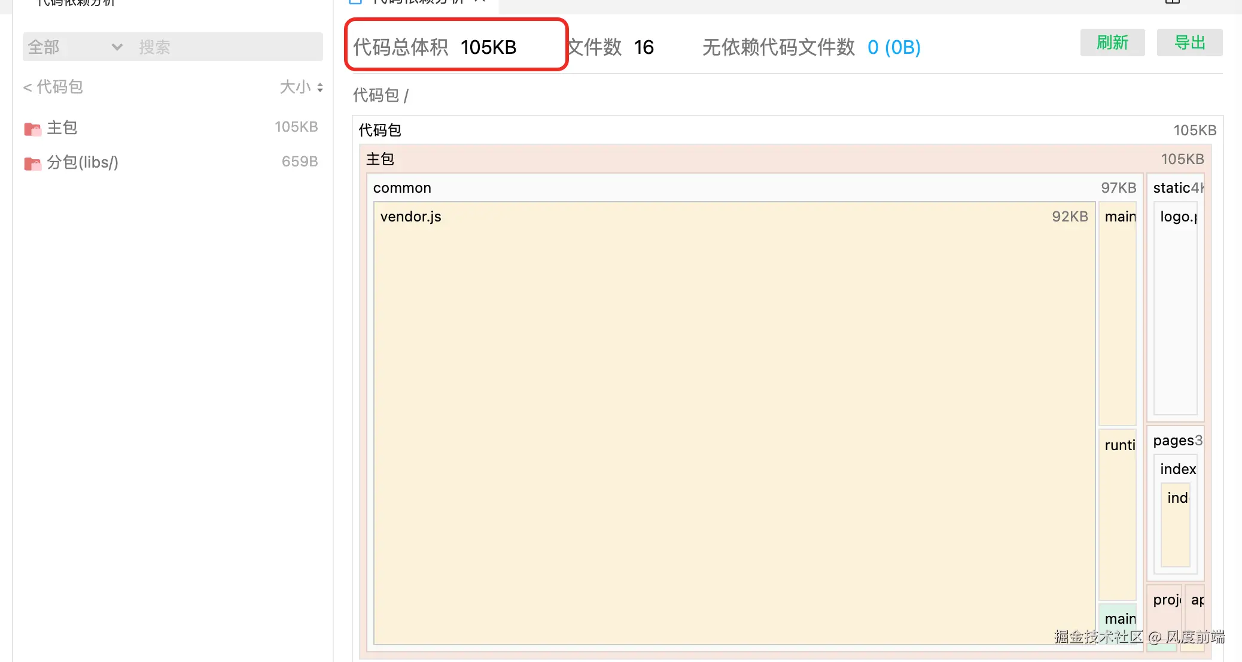Click the 代码包 breadcrumb path

click(x=376, y=95)
